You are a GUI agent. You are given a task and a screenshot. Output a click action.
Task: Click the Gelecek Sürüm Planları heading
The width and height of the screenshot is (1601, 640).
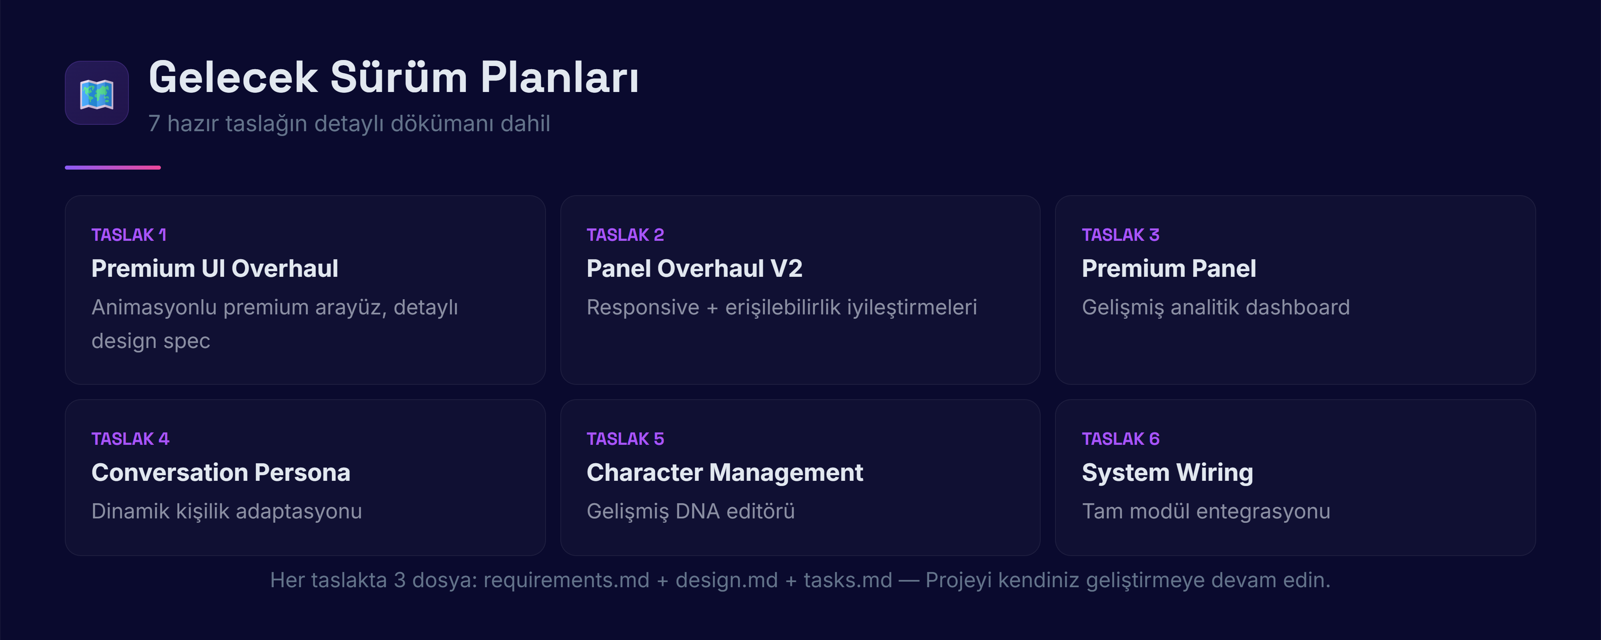(393, 78)
